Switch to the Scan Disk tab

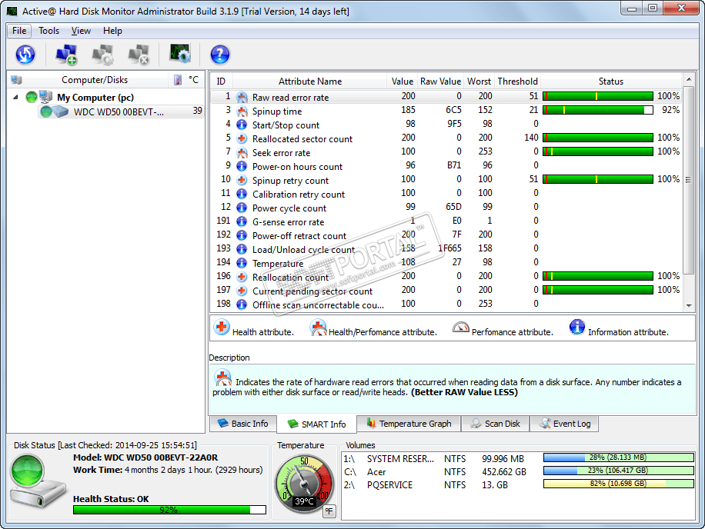click(495, 424)
